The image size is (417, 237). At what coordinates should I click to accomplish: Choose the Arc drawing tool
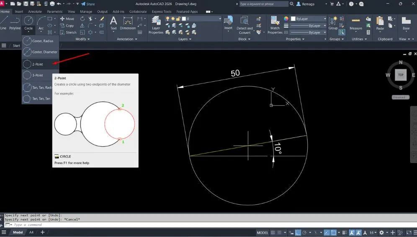[41, 22]
